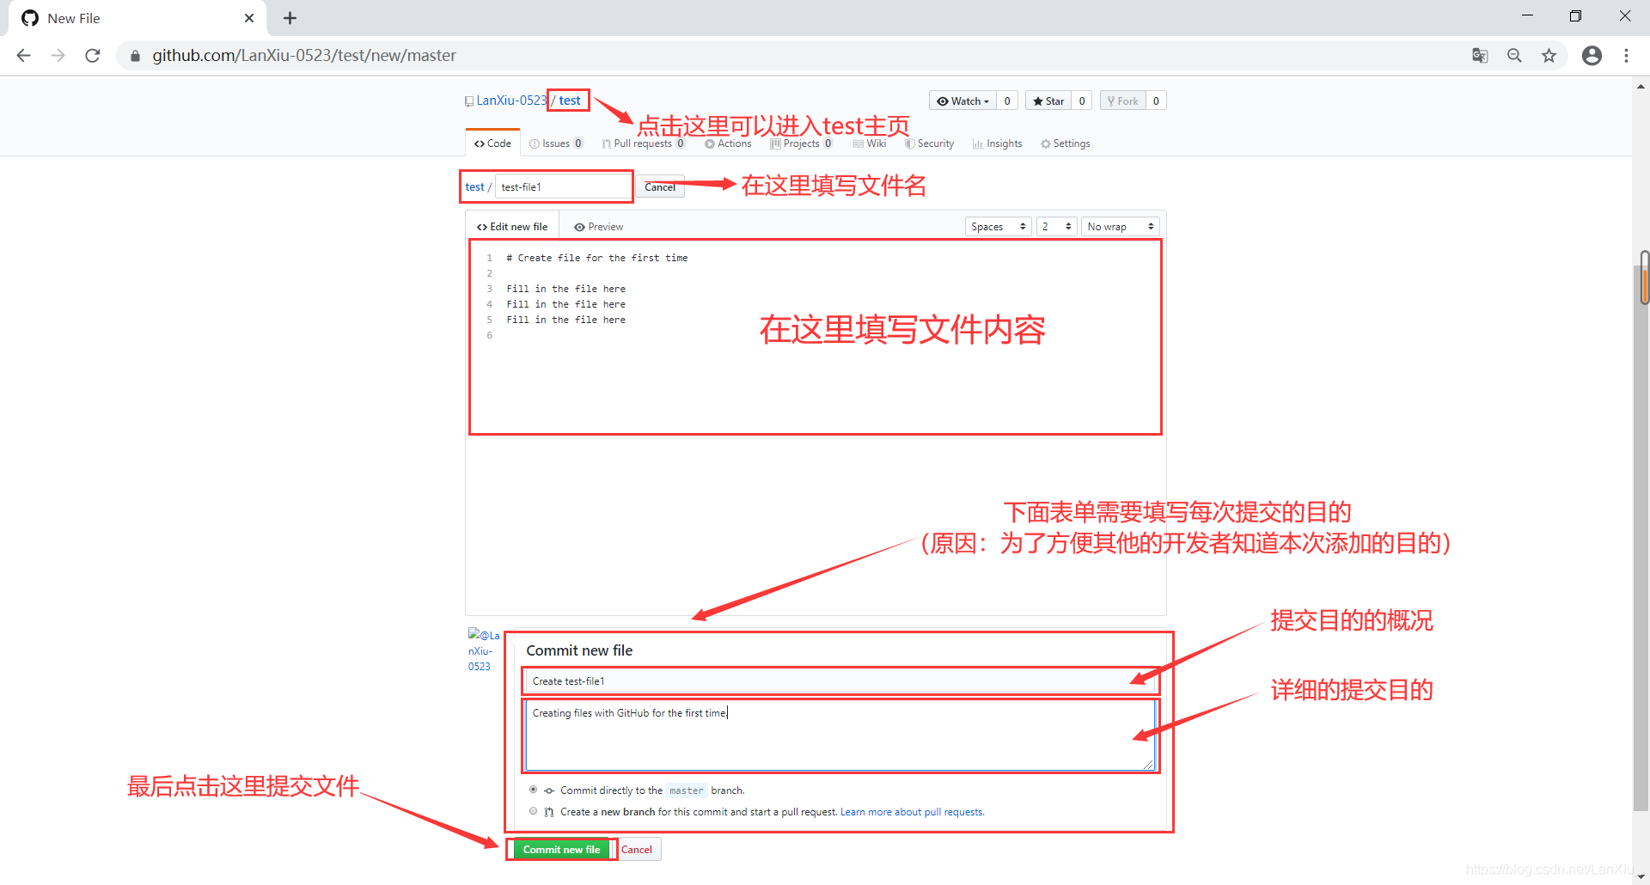Star the repository
The image size is (1650, 885).
coord(1048,101)
